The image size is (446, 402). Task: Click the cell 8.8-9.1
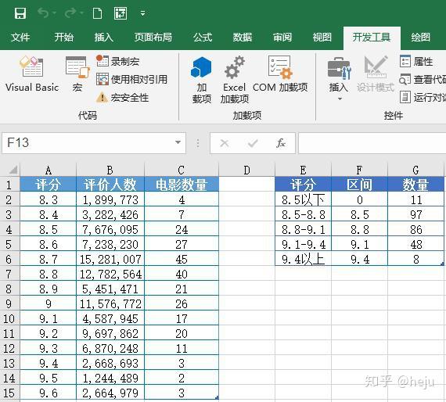[x=303, y=229]
